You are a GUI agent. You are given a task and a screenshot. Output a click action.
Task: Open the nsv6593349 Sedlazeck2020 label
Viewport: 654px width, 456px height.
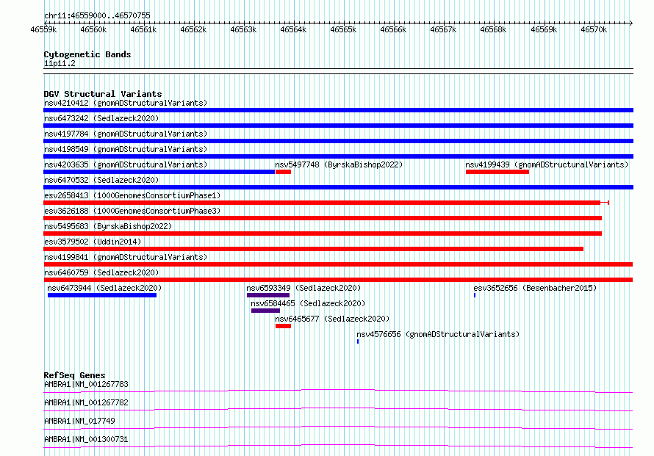303,288
